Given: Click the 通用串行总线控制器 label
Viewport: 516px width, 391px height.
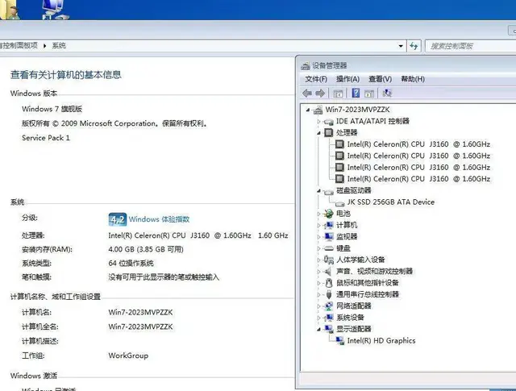Looking at the screenshot, I should 368,294.
